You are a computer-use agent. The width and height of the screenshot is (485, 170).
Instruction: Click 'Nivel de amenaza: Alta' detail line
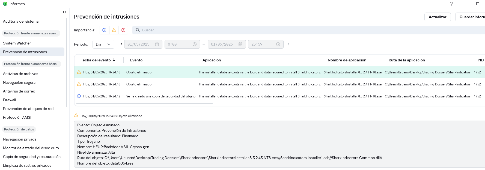pos(96,152)
